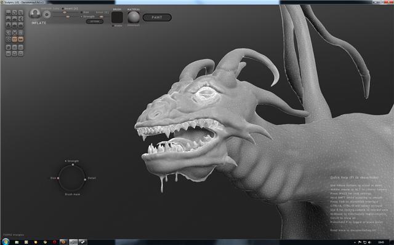Image resolution: width=394 pixels, height=245 pixels.
Task: Select the Pinch brush tool
Action: point(15,25)
